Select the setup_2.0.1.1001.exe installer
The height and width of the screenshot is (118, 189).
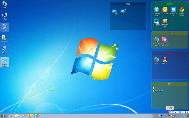tap(165, 41)
